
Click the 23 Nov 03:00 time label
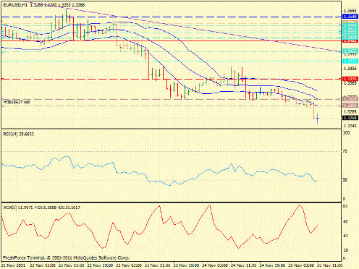[x=129, y=265]
